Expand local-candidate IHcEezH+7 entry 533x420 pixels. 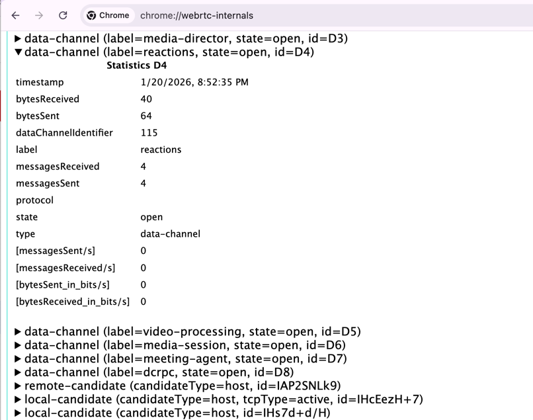(18, 399)
